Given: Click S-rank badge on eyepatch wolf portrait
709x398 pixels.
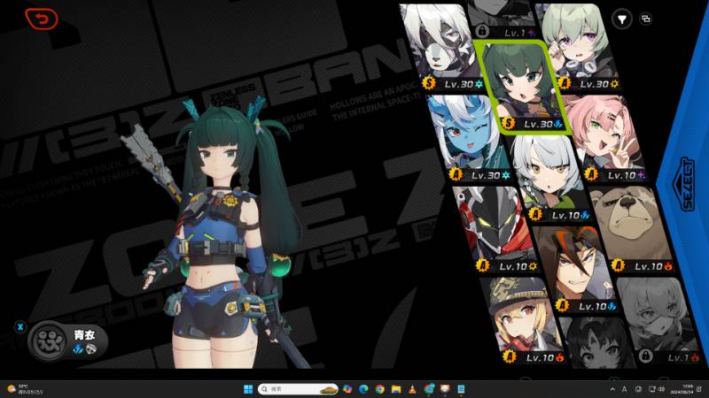Looking at the screenshot, I should 429,83.
